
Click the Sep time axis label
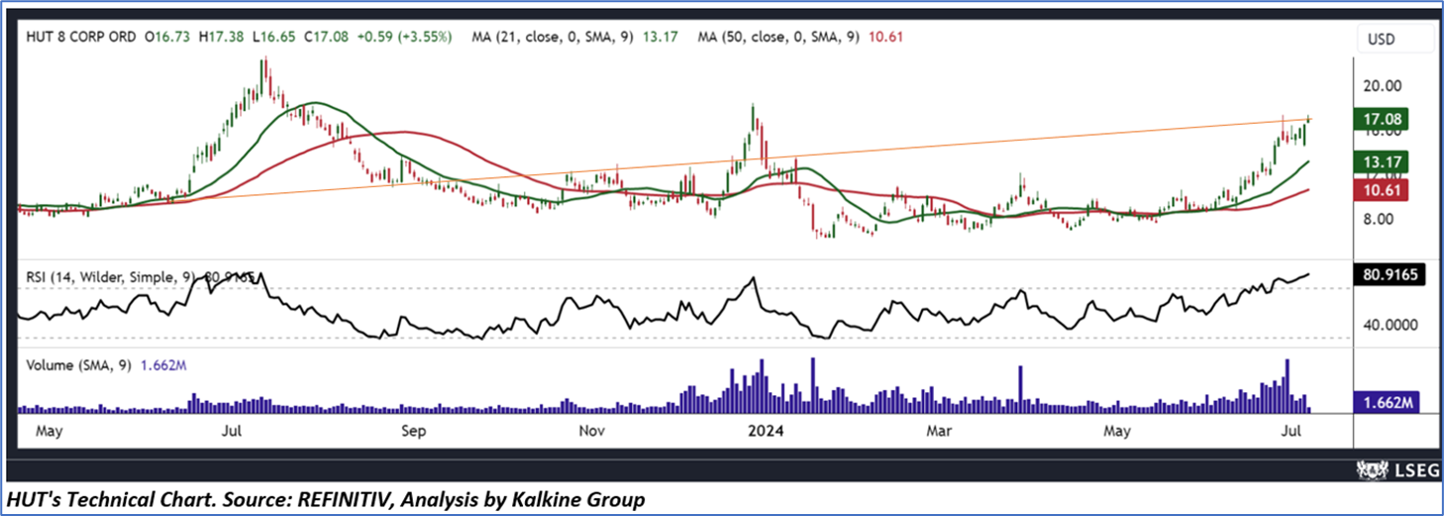[414, 432]
